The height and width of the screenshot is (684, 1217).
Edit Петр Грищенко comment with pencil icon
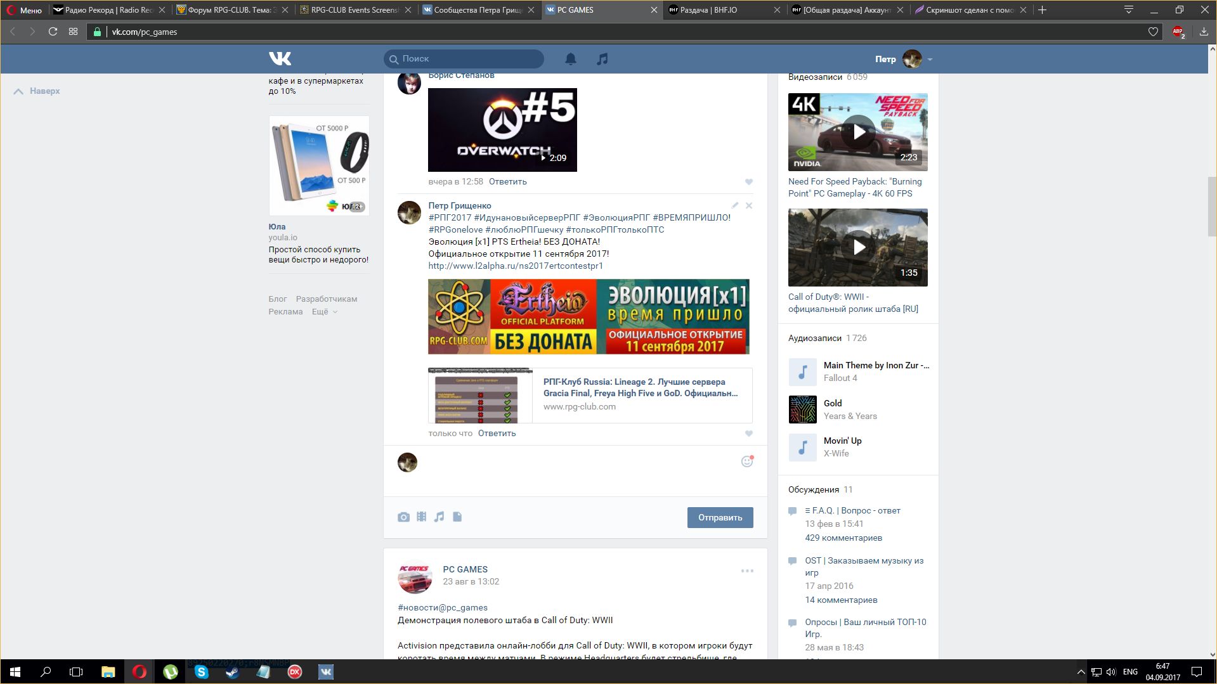(x=734, y=205)
